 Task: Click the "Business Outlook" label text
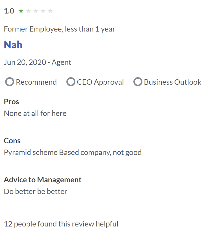[x=172, y=82]
